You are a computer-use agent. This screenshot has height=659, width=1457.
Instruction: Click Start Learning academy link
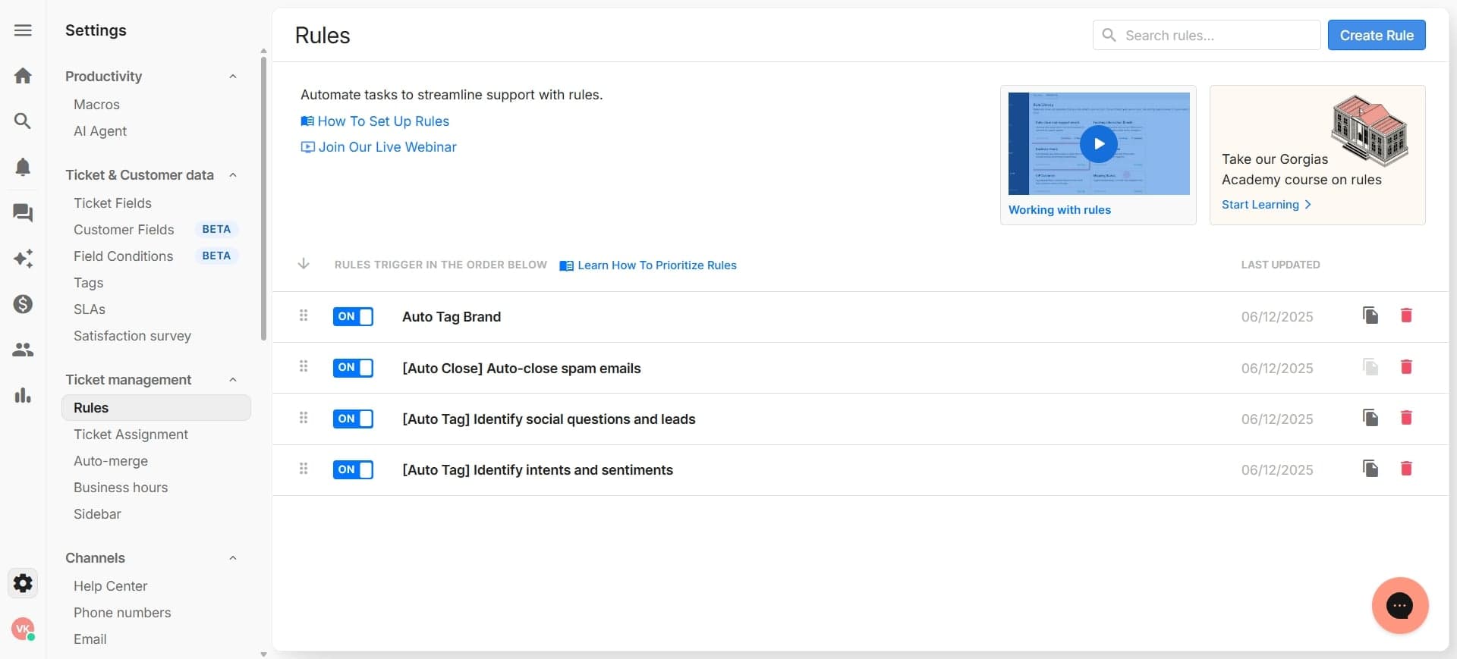[1267, 205]
